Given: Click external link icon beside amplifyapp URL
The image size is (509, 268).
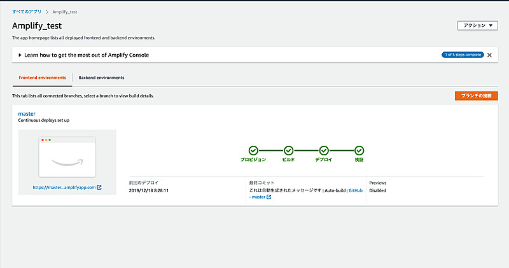Looking at the screenshot, I should pyautogui.click(x=99, y=188).
